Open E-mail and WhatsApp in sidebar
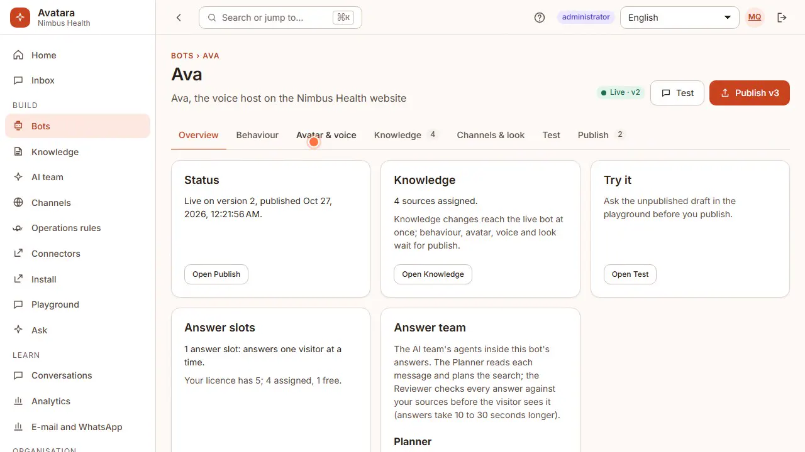Screen dimensions: 805x452 tap(77, 427)
